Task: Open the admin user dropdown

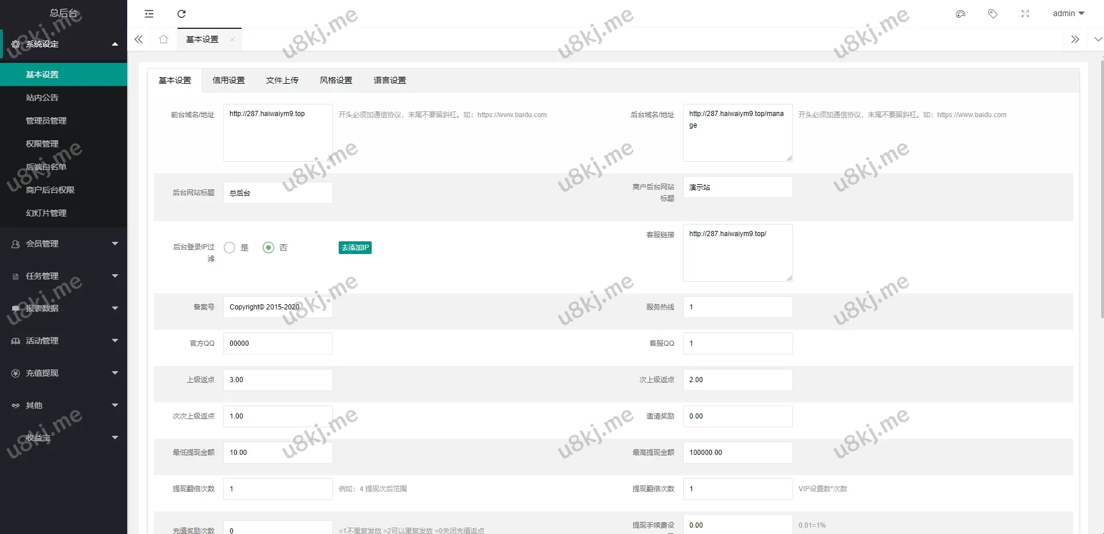Action: (x=1068, y=14)
